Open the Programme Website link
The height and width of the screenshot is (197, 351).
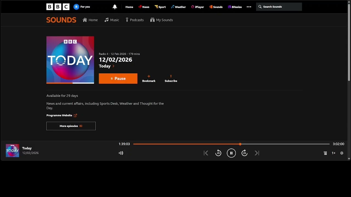pos(62,115)
